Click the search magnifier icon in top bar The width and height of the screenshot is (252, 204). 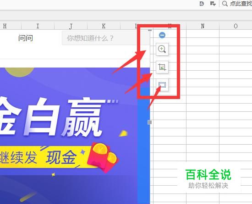[x=225, y=4]
